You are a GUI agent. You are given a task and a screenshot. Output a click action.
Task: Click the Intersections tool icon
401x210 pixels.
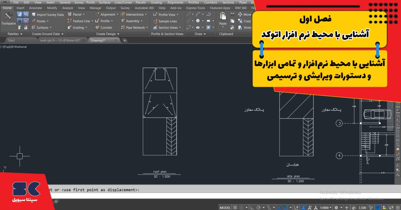coord(123,14)
